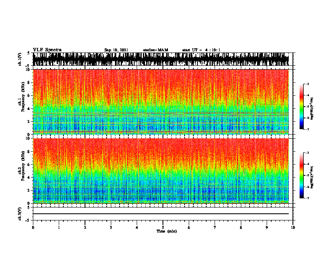The height and width of the screenshot is (255, 330).
Task: Click the "Time (min)" axis label
Action: 167,231
